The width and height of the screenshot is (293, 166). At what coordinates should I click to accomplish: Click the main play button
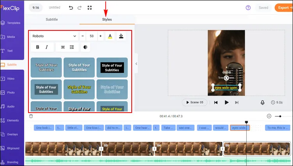point(226,102)
